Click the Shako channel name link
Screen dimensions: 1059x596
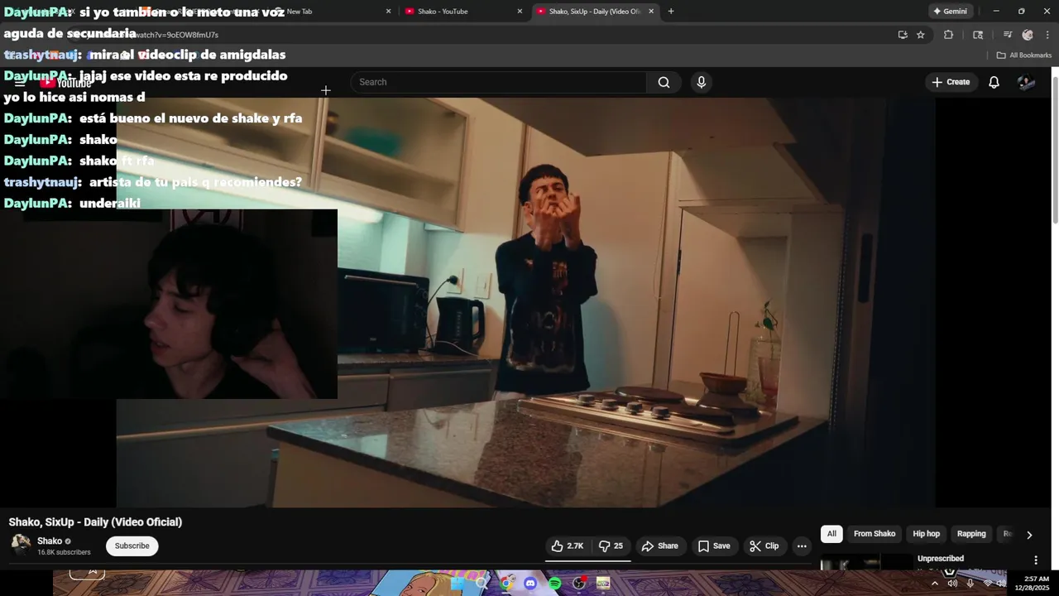(50, 541)
